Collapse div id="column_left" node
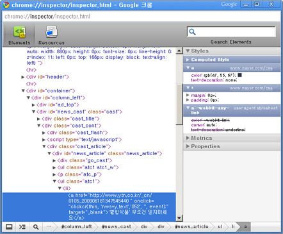This screenshot has width=283, height=234. coord(28,97)
